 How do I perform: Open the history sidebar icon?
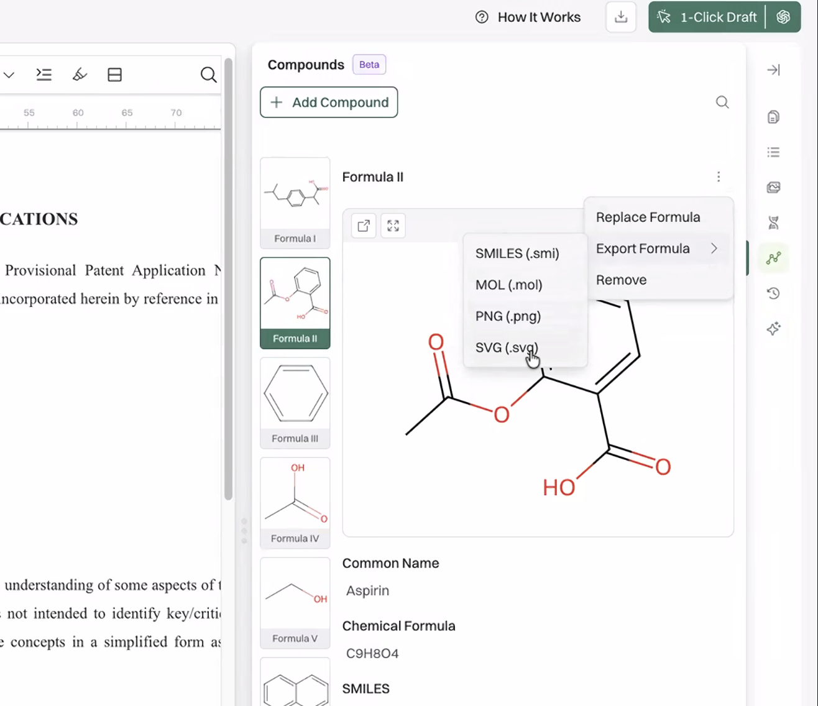tap(773, 293)
